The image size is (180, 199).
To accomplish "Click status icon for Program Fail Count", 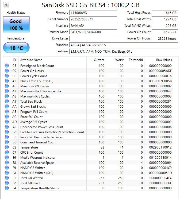I will pyautogui.click(x=7, y=111).
